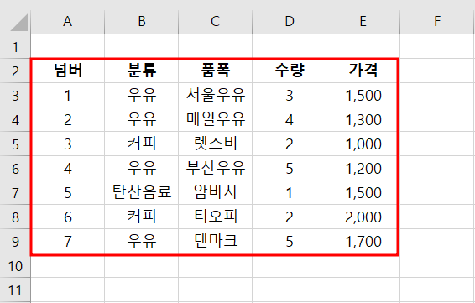Click the 가격 header cell
The width and height of the screenshot is (475, 303).
(x=363, y=71)
